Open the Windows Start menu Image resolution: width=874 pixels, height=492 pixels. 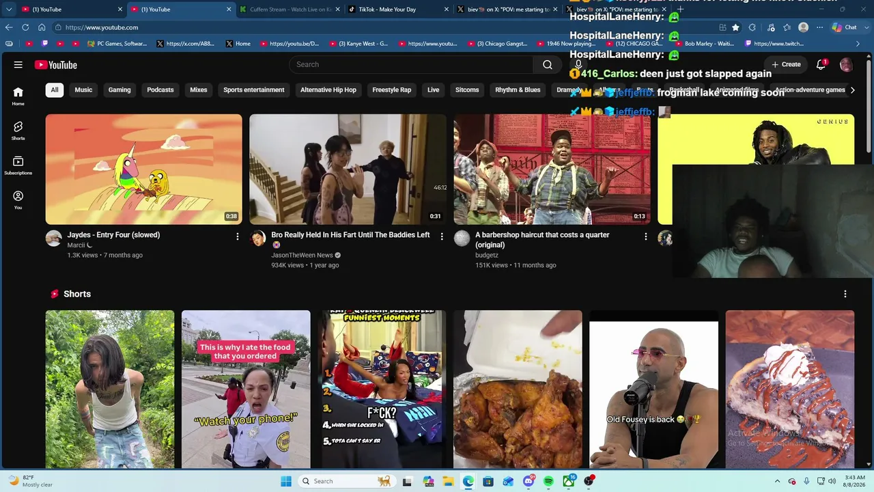286,481
